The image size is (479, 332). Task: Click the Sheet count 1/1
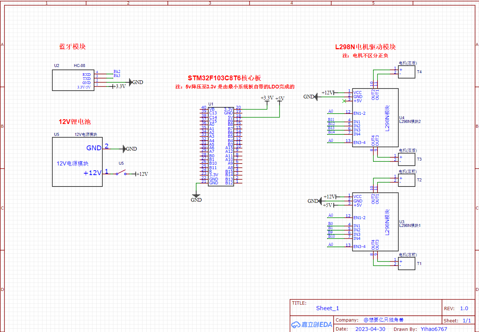coord(467,321)
